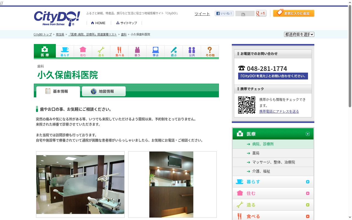This screenshot has width=352, height=220.
Task: Click the お気に入りに追加 button
Action: click(294, 13)
